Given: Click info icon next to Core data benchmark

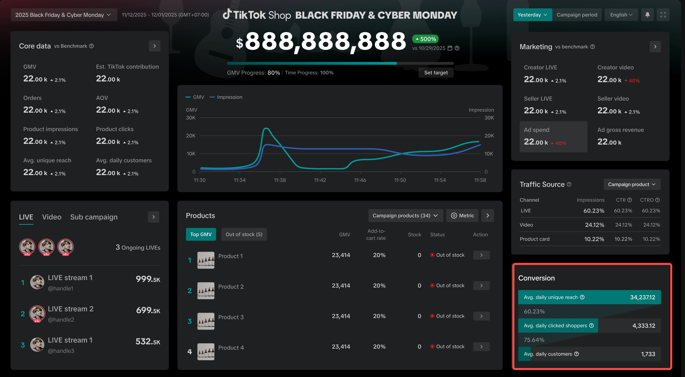Looking at the screenshot, I should [x=91, y=46].
